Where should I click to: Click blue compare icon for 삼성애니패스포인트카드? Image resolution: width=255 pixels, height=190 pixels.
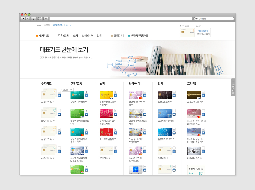click(145, 114)
